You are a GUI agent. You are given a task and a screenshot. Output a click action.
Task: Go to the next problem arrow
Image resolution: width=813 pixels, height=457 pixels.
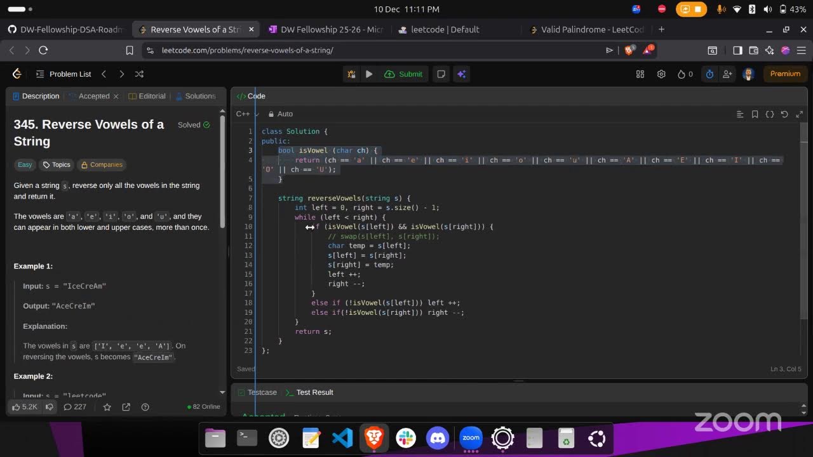(x=121, y=74)
